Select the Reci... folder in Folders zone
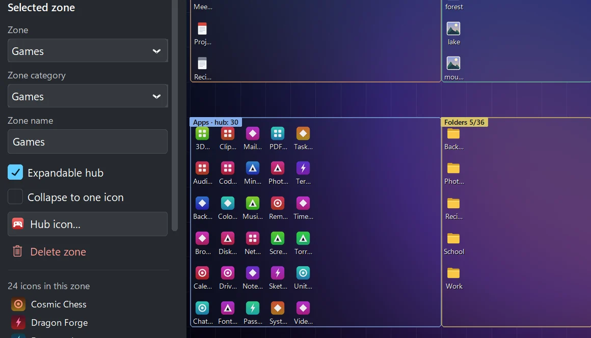Screen dimensions: 591x338 tap(453, 203)
